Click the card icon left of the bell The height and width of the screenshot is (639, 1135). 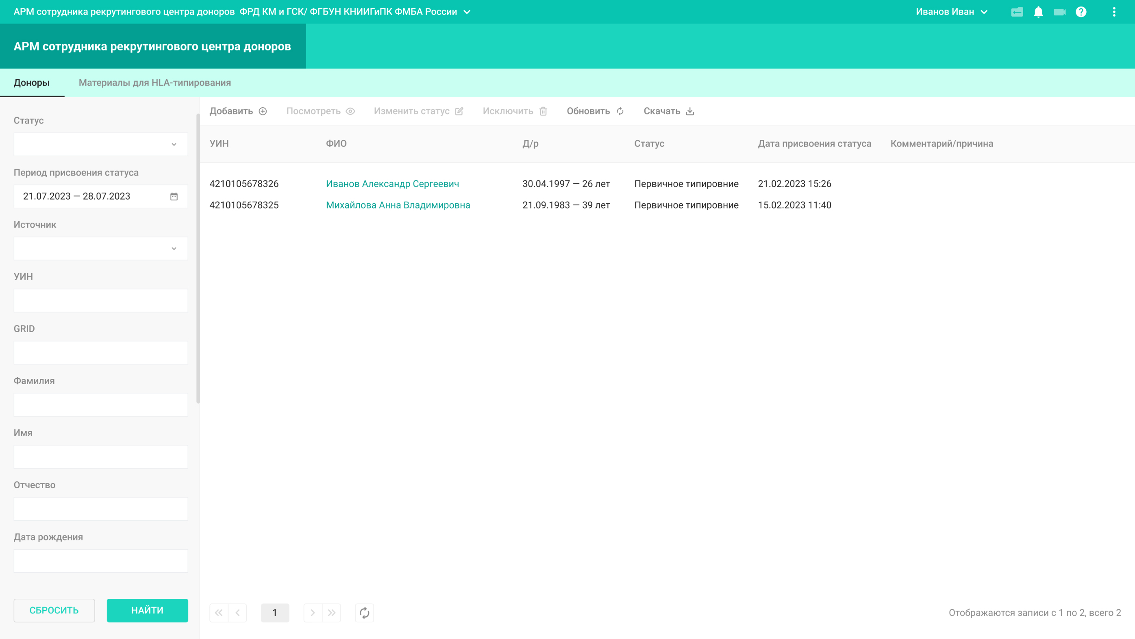pyautogui.click(x=1017, y=12)
